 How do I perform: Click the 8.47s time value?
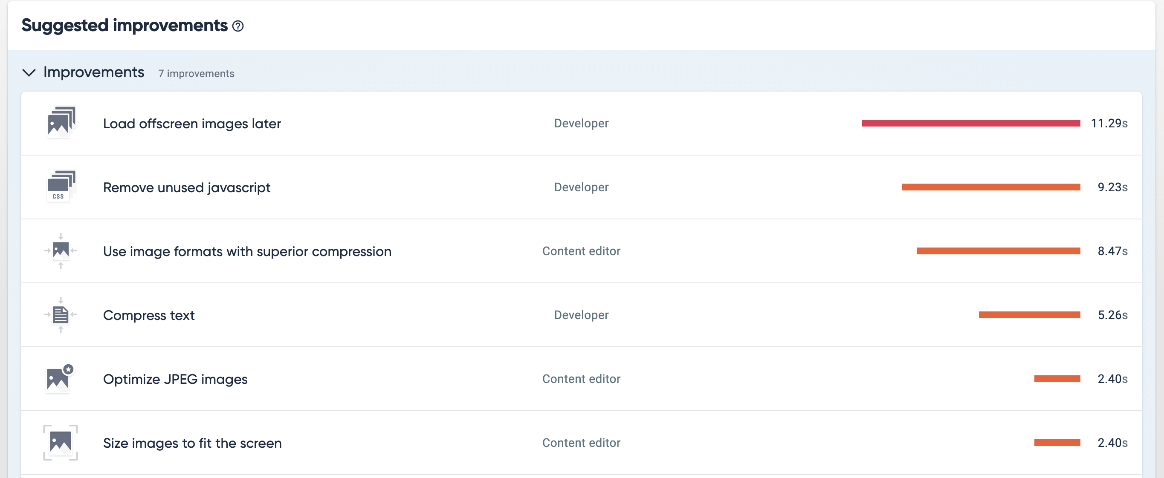pos(1112,251)
